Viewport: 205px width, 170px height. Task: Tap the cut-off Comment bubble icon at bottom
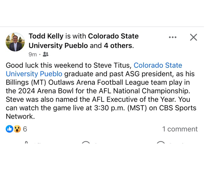86,143
